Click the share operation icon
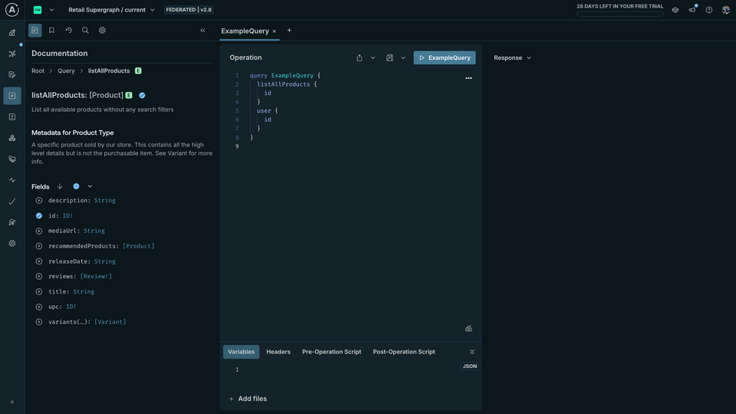The image size is (736, 414). point(359,58)
